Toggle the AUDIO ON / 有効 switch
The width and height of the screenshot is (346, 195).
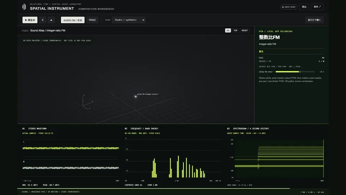[x=72, y=20]
